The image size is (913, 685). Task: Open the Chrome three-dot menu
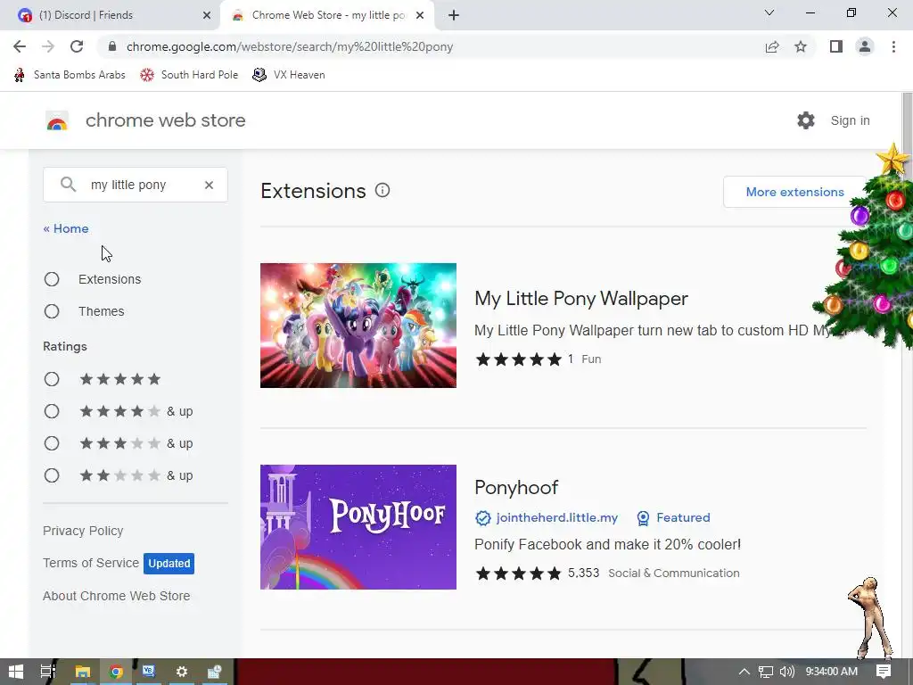tap(893, 46)
